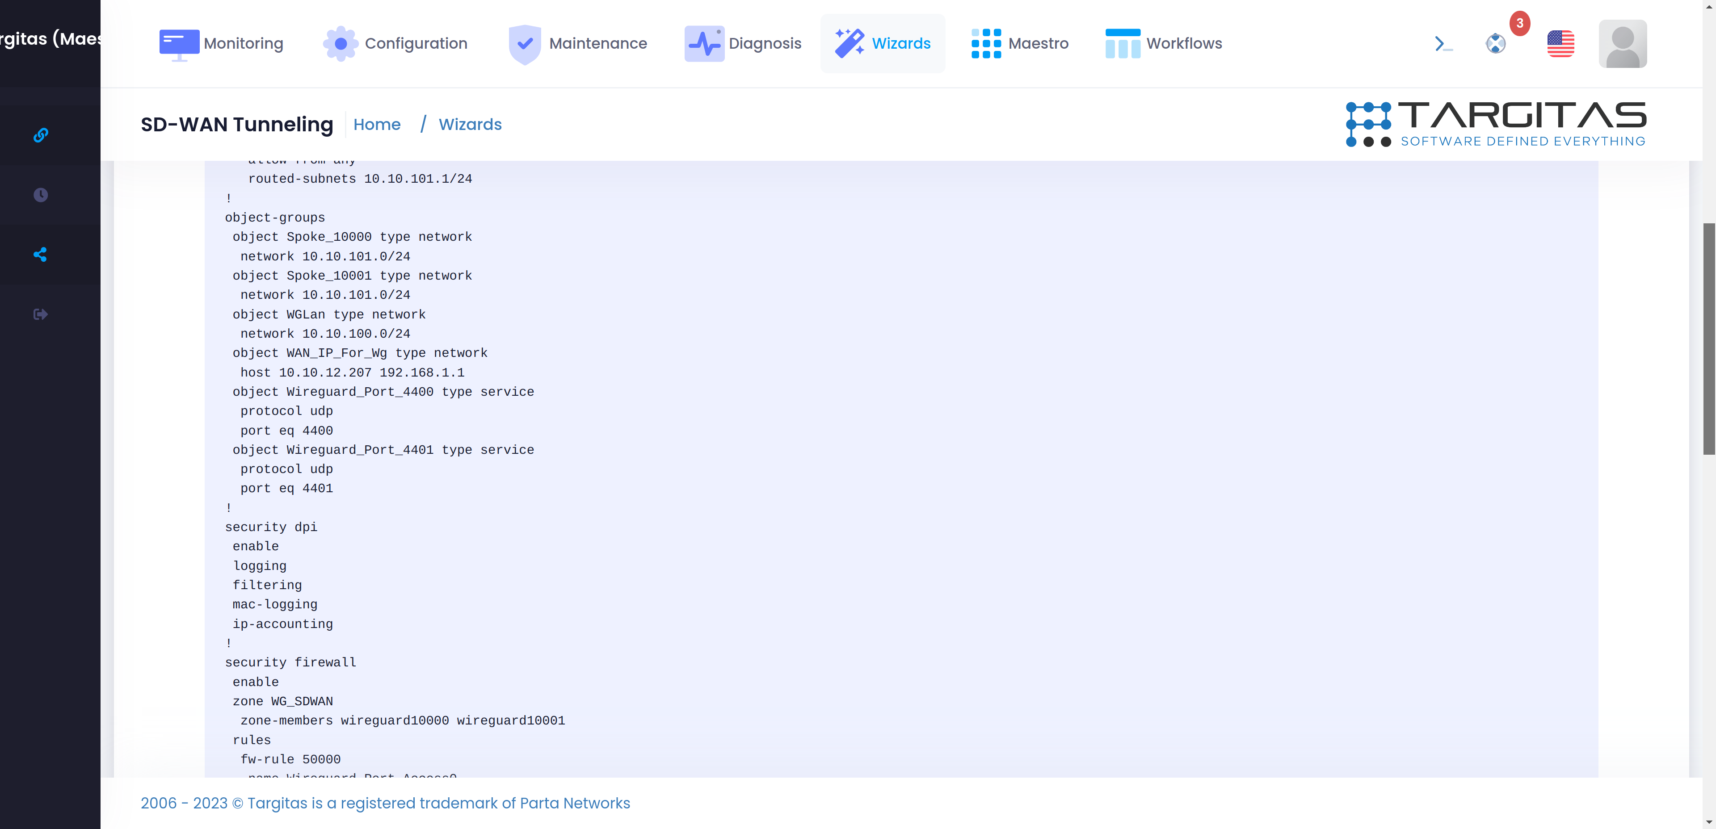Image resolution: width=1716 pixels, height=829 pixels.
Task: Click 'fw-rule 50000' config line
Action: (290, 760)
